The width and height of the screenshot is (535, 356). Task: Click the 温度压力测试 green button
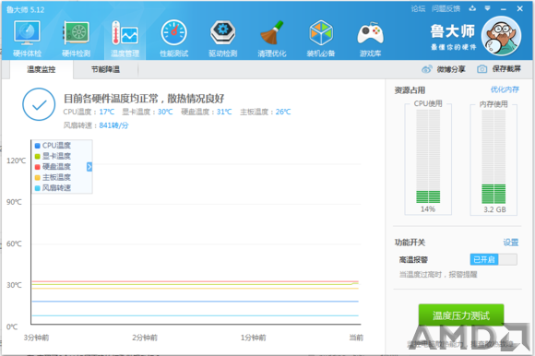pyautogui.click(x=461, y=315)
